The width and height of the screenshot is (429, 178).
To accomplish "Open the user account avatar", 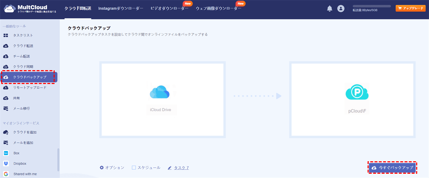I will (x=341, y=9).
